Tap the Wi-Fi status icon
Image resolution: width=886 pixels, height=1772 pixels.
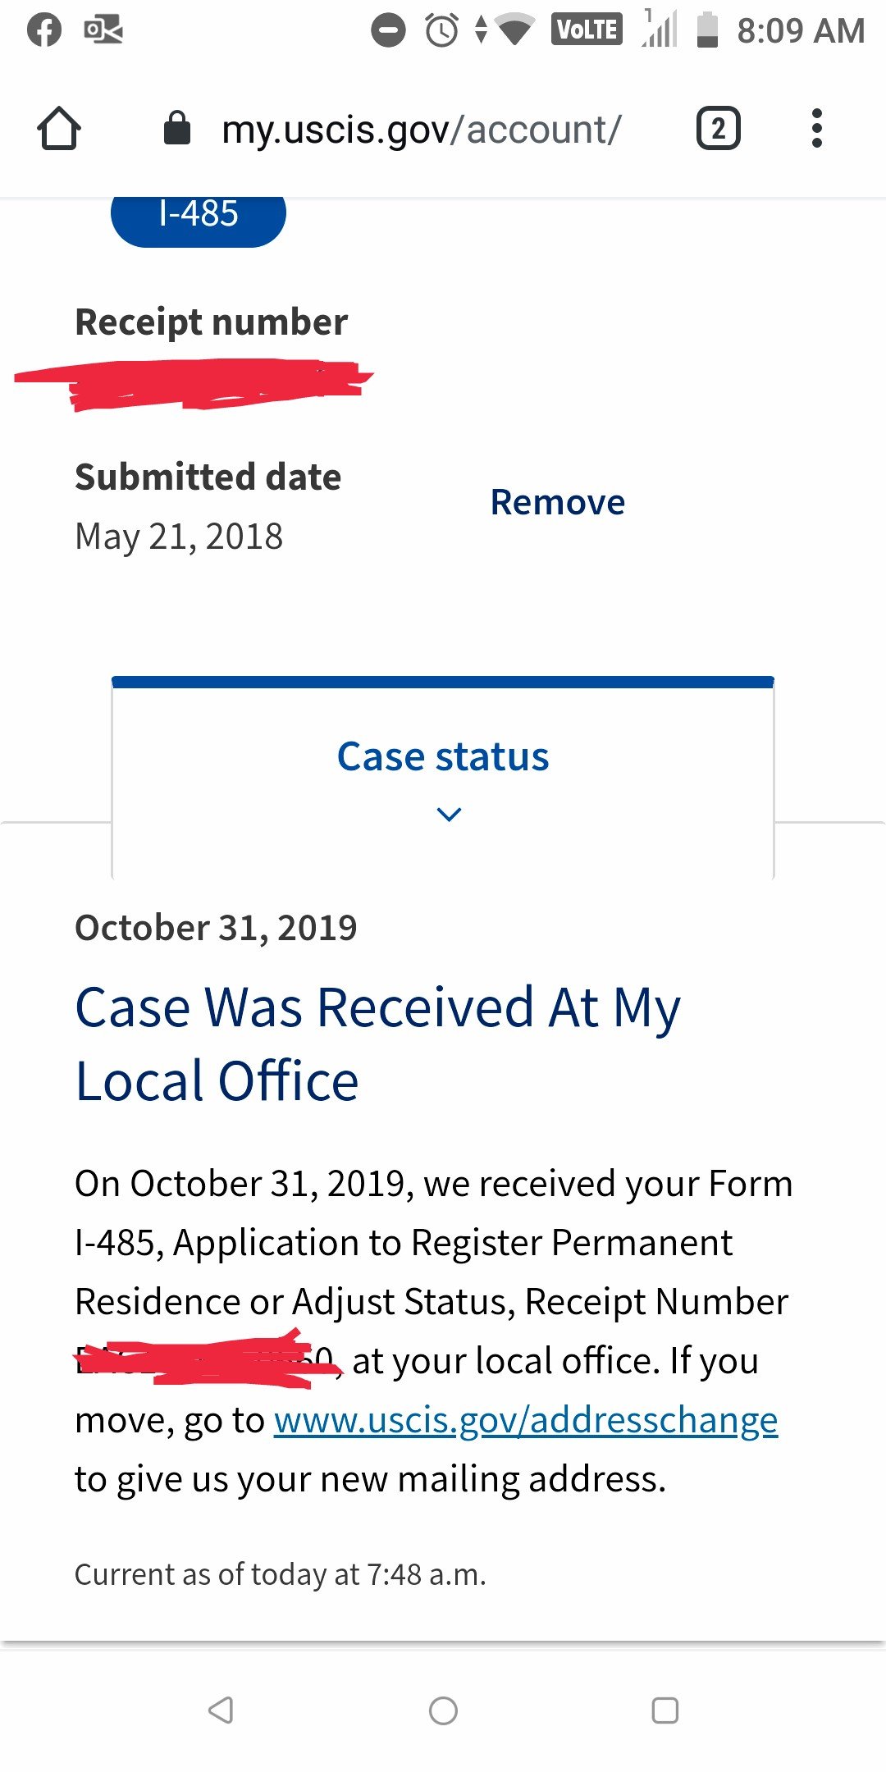(x=514, y=30)
